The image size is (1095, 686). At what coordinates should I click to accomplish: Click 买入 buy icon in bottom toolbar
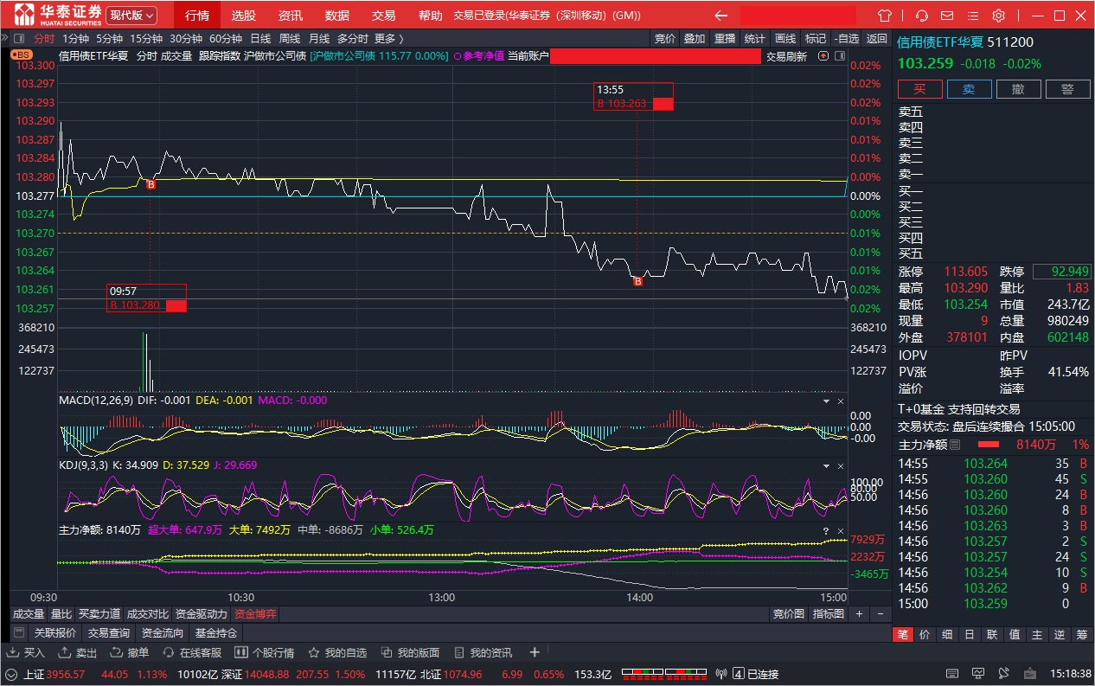click(26, 653)
